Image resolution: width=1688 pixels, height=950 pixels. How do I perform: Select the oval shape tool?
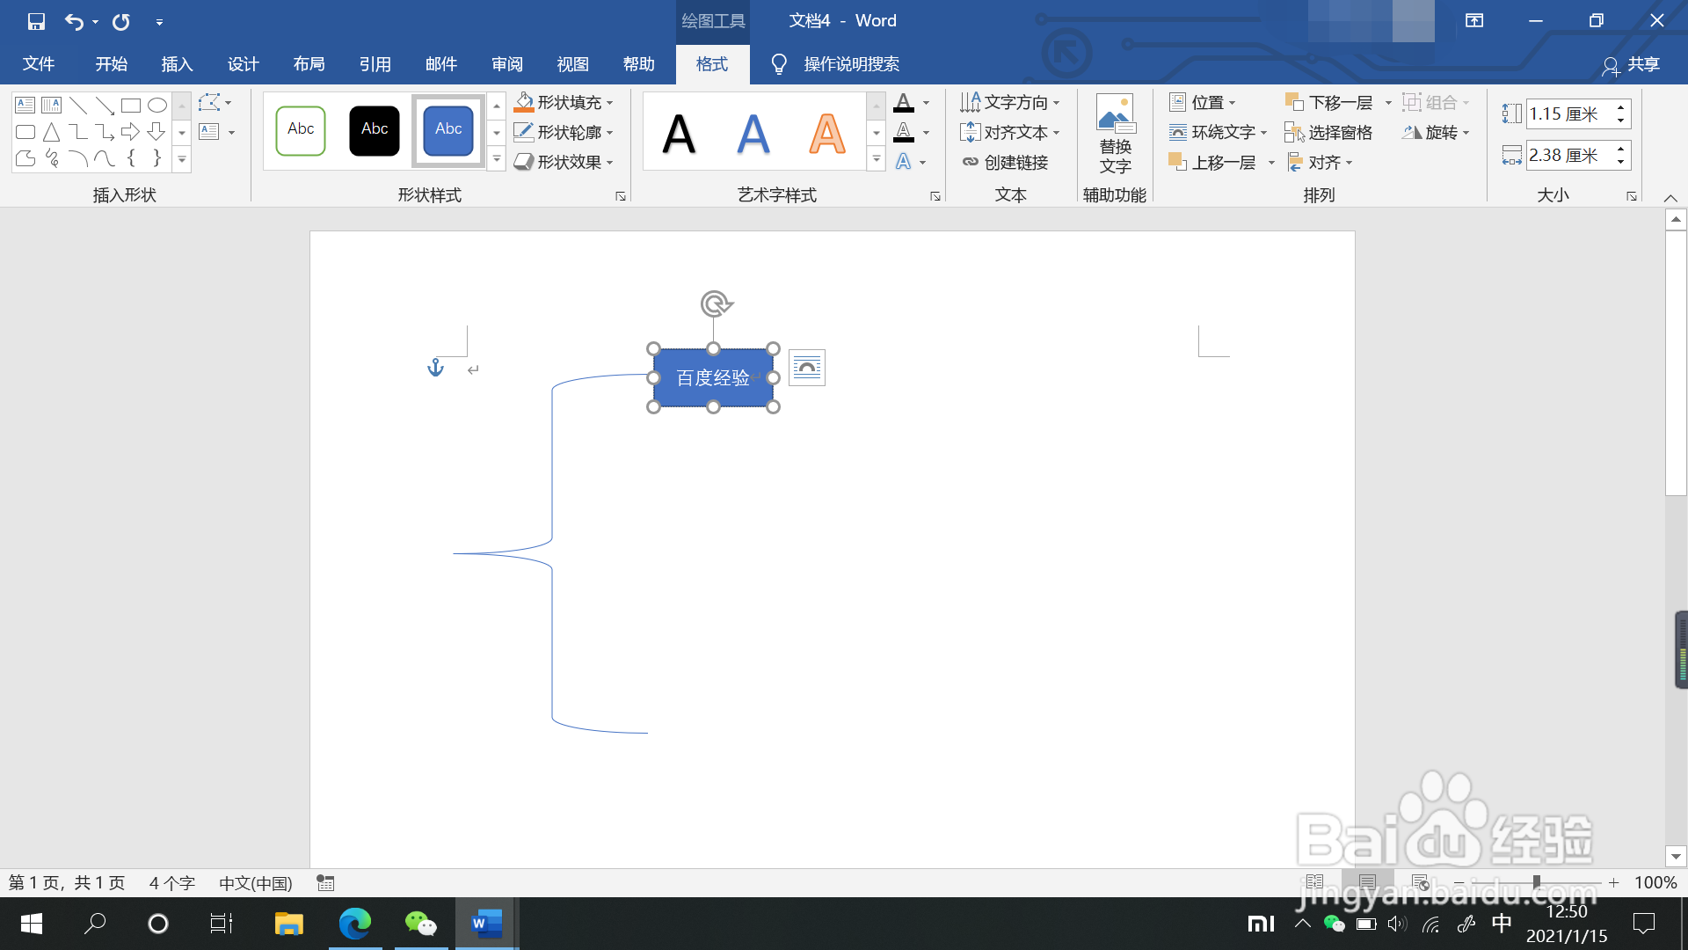(157, 106)
